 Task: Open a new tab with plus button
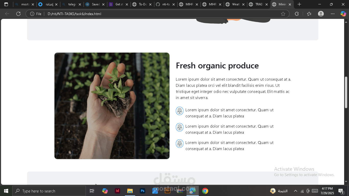point(299,4)
